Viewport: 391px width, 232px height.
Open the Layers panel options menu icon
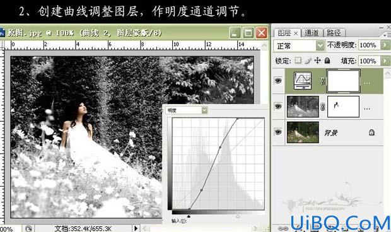[x=388, y=35]
